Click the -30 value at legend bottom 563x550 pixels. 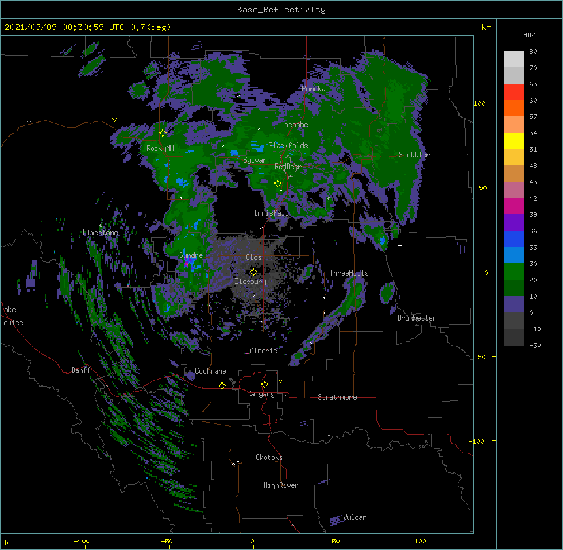(x=535, y=346)
